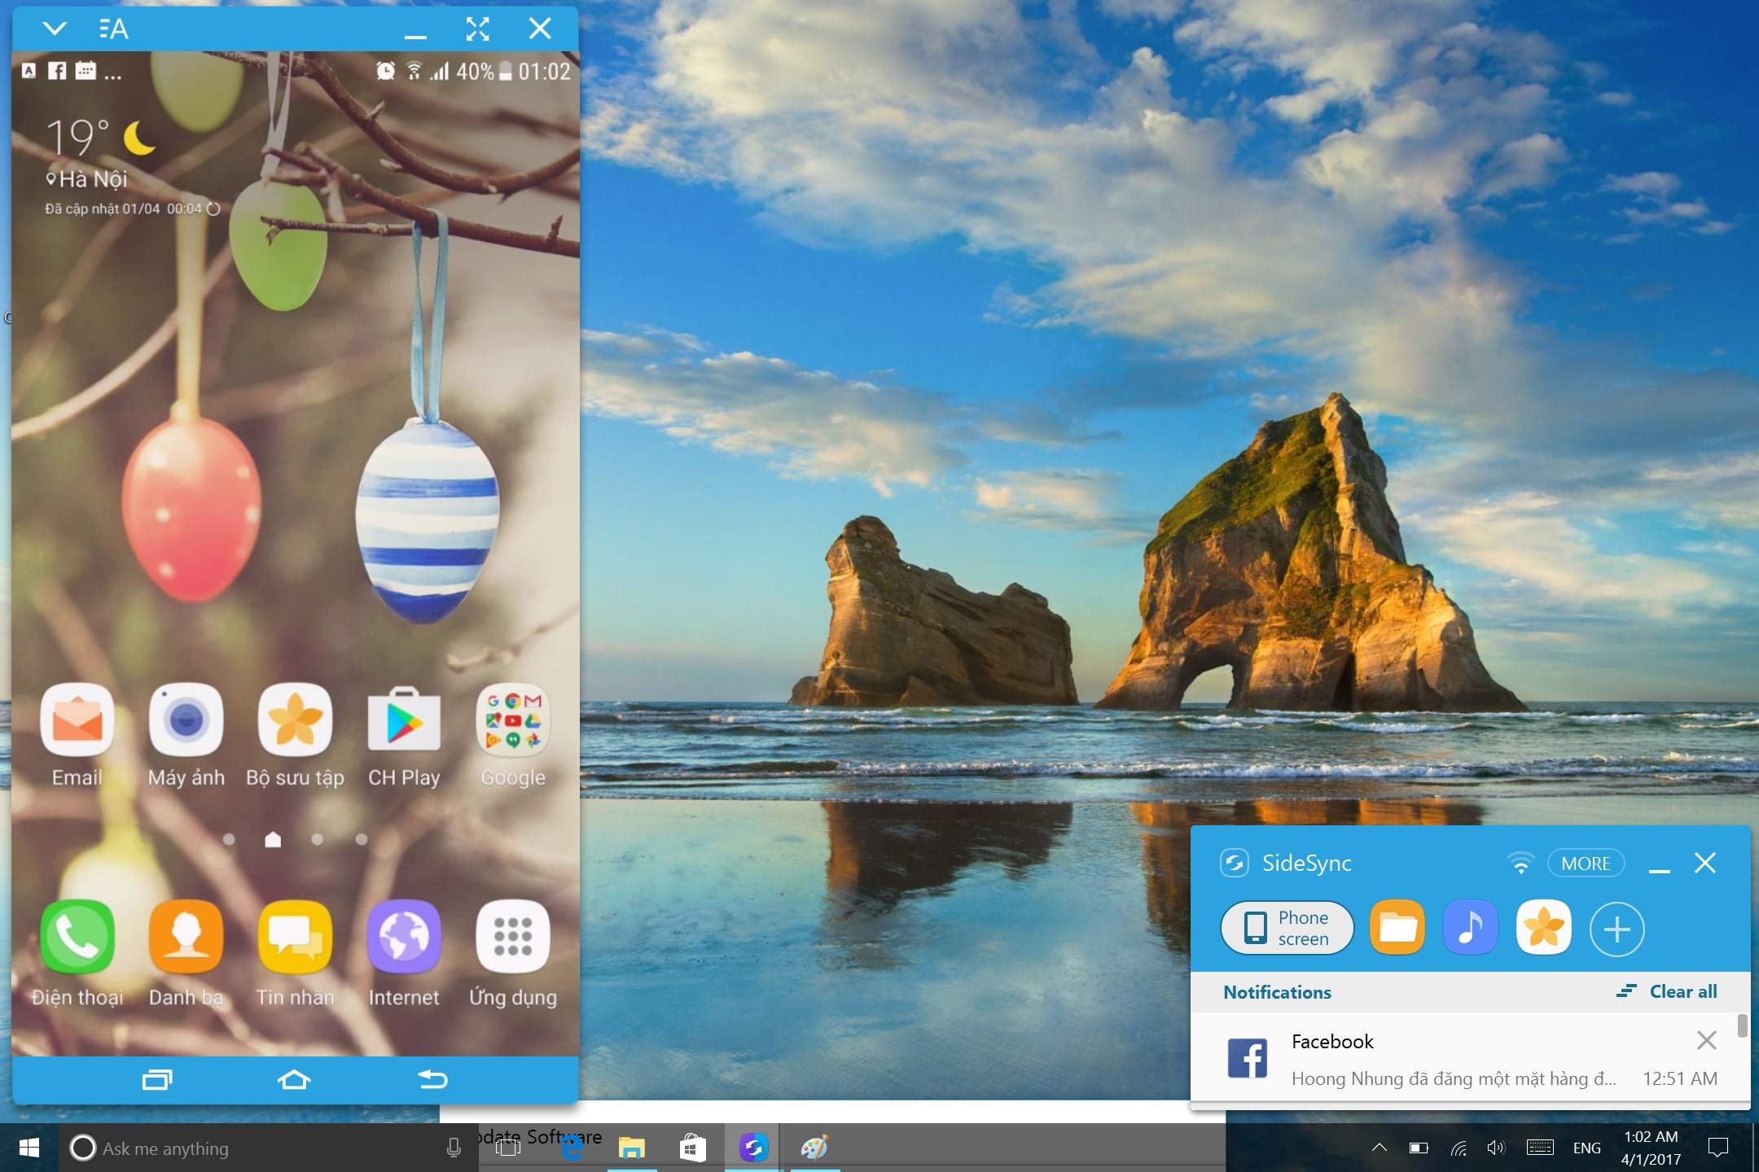This screenshot has height=1172, width=1759.
Task: Dismiss the Facebook notification
Action: 1706,1039
